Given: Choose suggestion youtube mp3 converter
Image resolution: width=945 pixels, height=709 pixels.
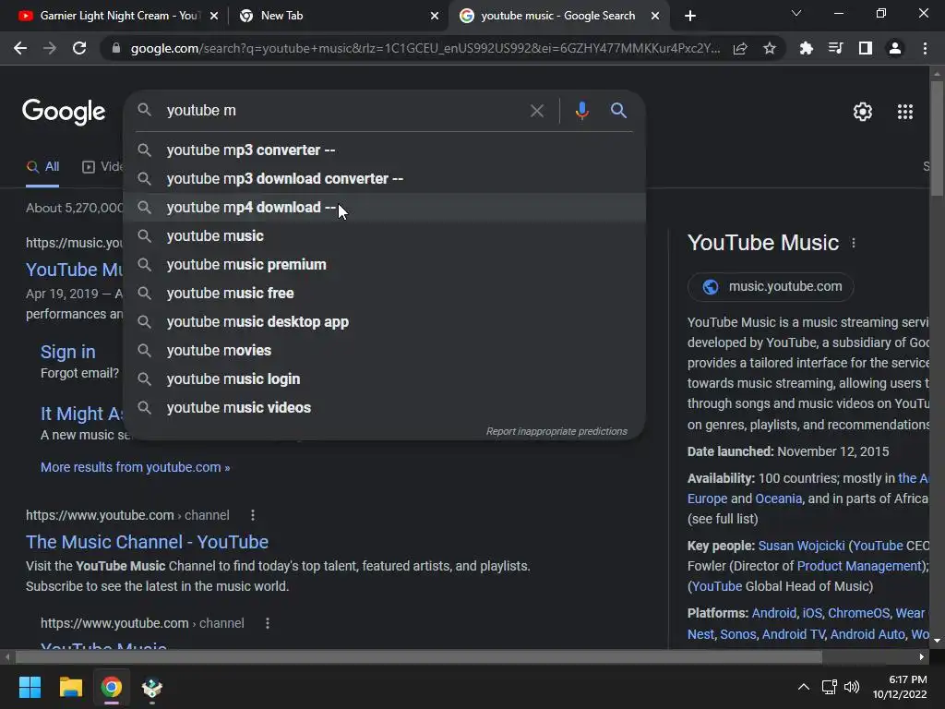Looking at the screenshot, I should click(385, 150).
